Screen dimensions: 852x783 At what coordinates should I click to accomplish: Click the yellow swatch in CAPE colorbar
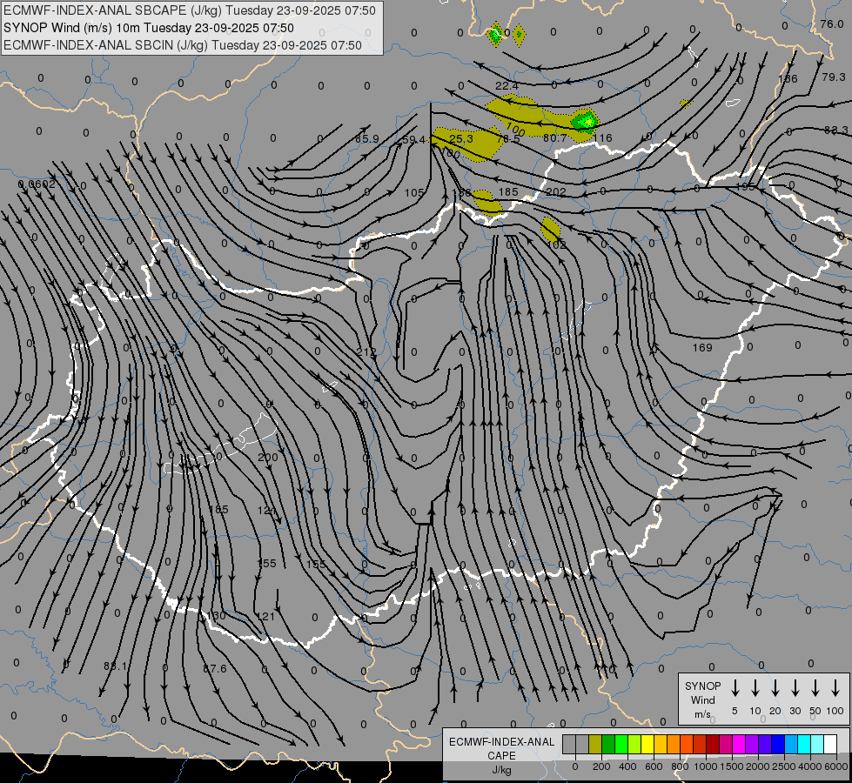pyautogui.click(x=648, y=744)
